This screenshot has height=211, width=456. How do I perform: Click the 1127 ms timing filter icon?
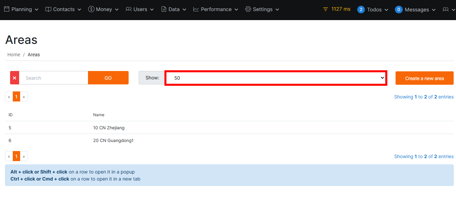[x=325, y=9]
